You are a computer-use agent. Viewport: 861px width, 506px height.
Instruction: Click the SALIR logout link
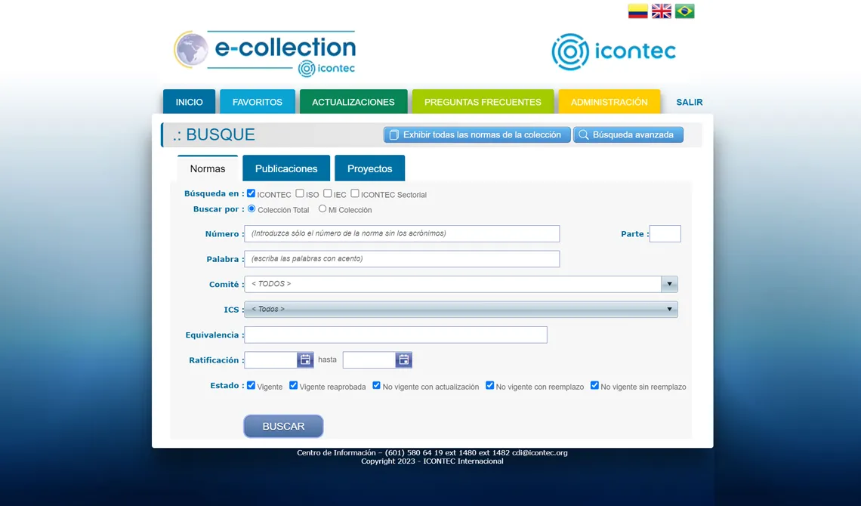pyautogui.click(x=689, y=102)
